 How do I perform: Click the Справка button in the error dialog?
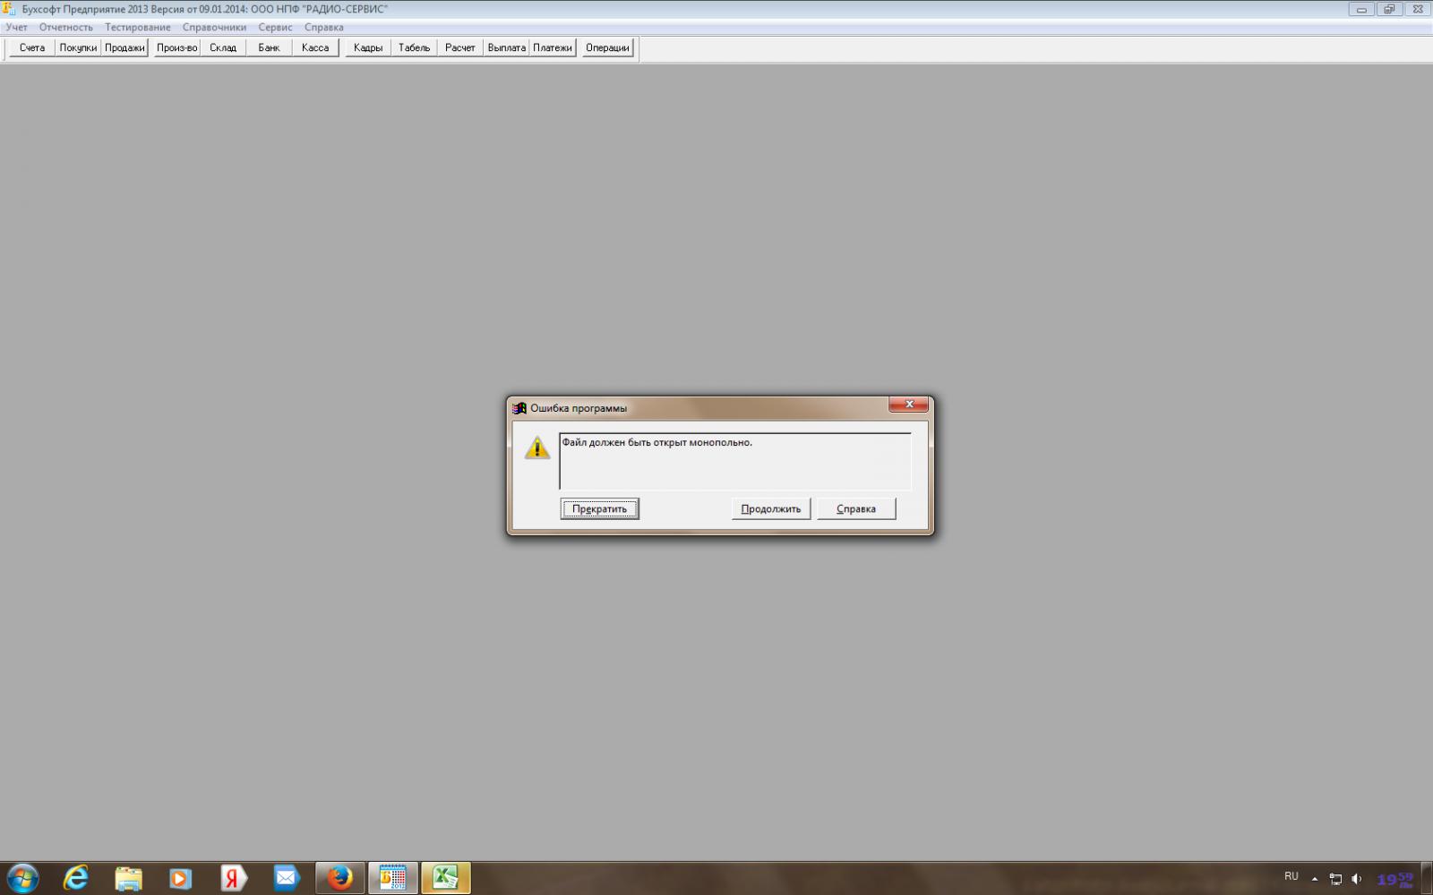tap(855, 508)
